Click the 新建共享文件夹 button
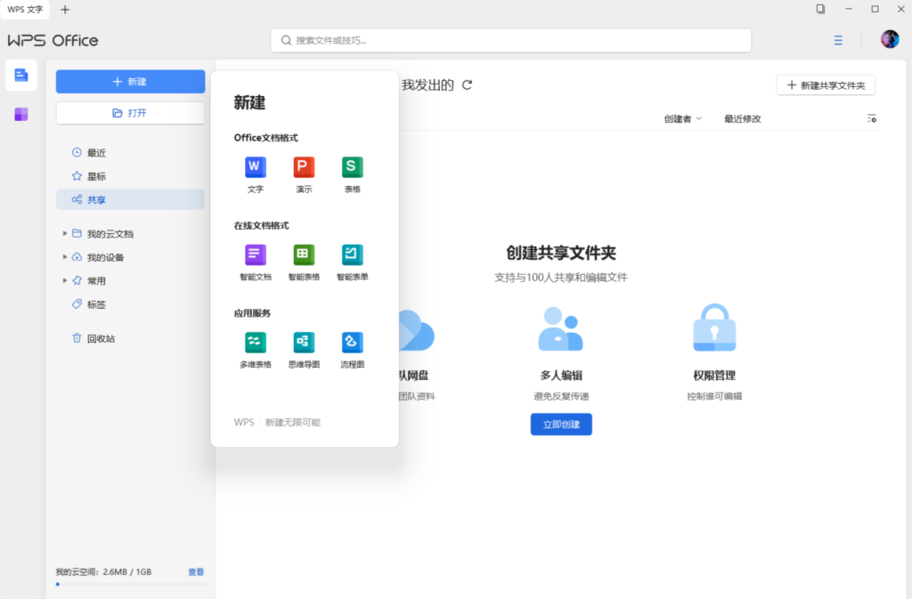Viewport: 912px width, 599px height. (x=825, y=85)
